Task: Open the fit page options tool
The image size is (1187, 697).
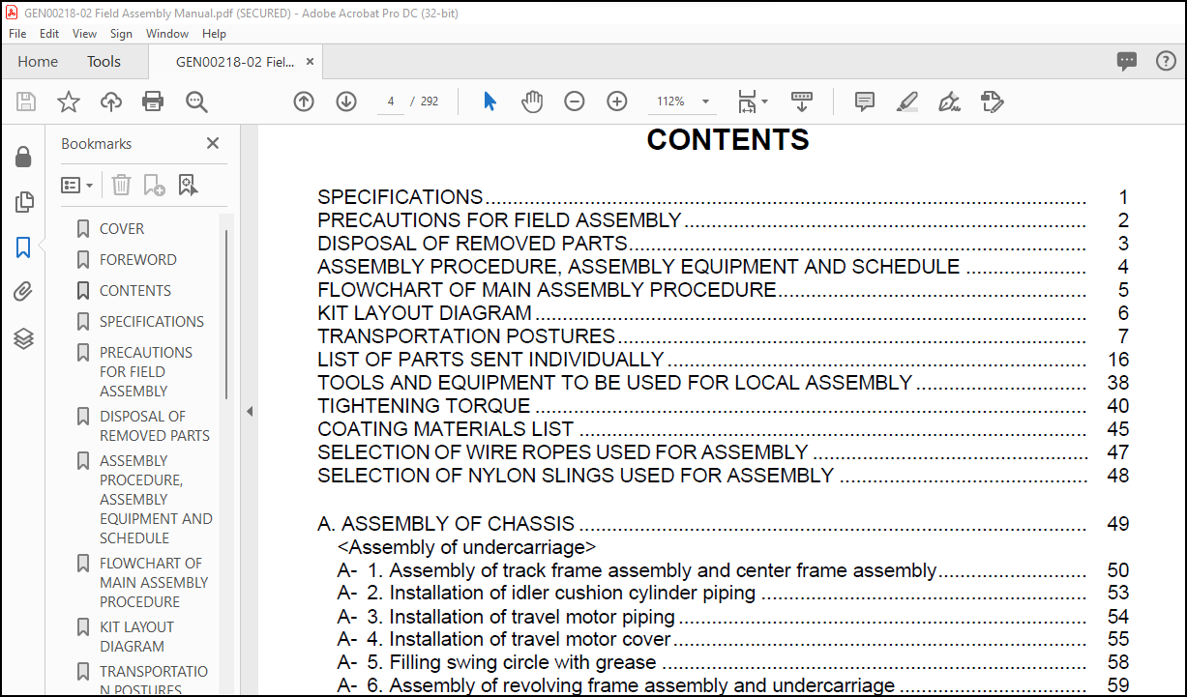Action: (752, 102)
